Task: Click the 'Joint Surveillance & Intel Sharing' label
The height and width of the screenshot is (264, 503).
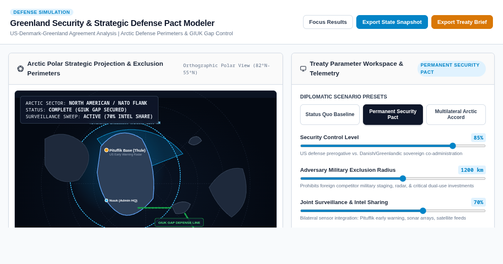Action: (344, 202)
